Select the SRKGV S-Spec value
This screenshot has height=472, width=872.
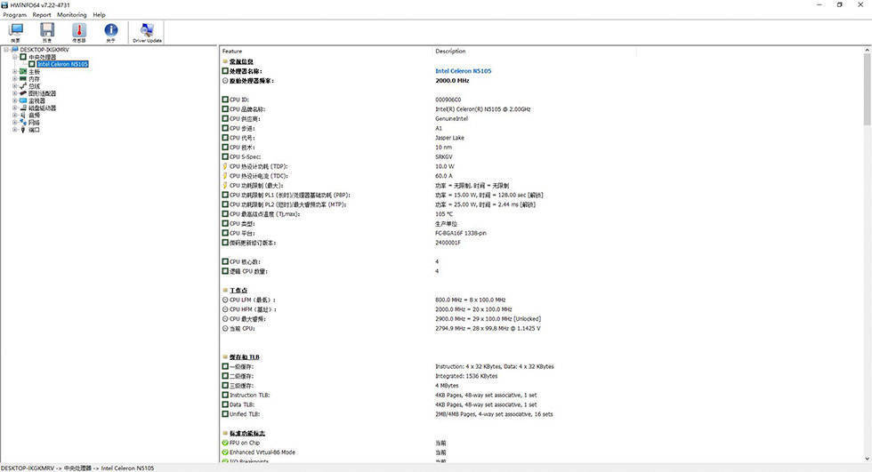pyautogui.click(x=443, y=157)
